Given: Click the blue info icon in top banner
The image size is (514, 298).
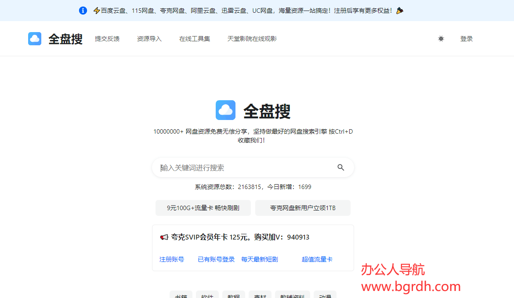Looking at the screenshot, I should tap(83, 11).
